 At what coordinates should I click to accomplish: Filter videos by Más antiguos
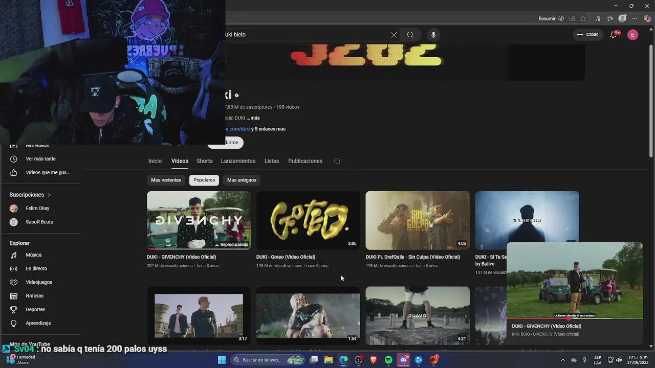point(242,180)
